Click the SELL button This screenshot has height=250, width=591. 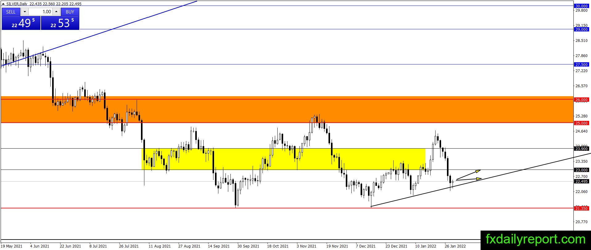pos(11,12)
